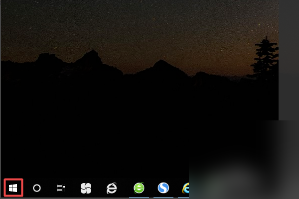Open the Windows Start menu
This screenshot has height=199, width=299.
(x=13, y=188)
